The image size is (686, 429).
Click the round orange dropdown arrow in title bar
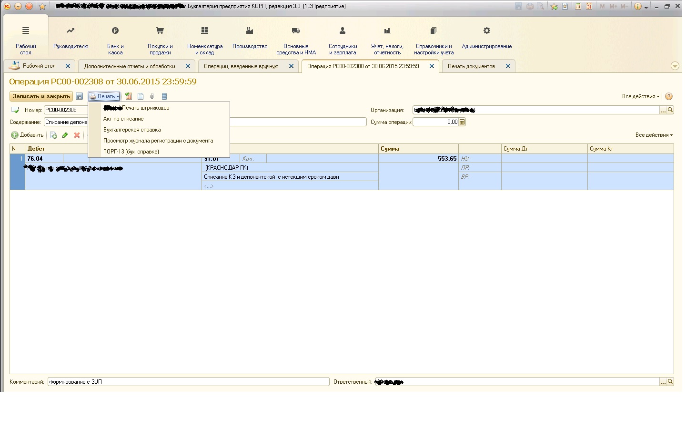18,6
